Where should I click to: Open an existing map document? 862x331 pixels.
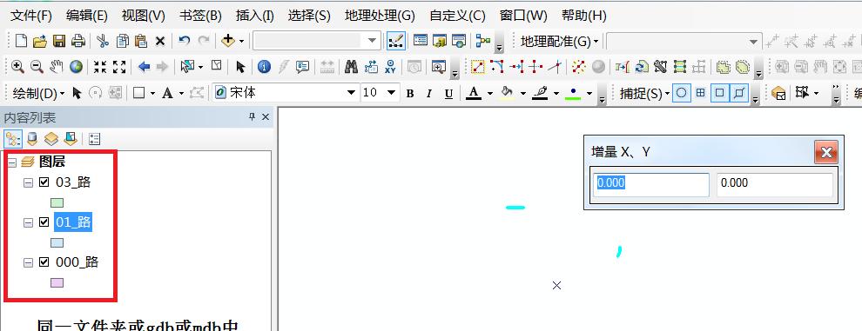39,41
